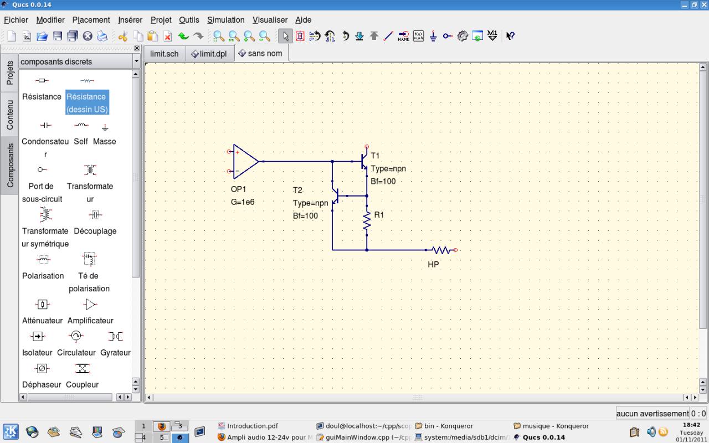Insert a ground symbol from toolbar
The width and height of the screenshot is (709, 443).
(433, 36)
